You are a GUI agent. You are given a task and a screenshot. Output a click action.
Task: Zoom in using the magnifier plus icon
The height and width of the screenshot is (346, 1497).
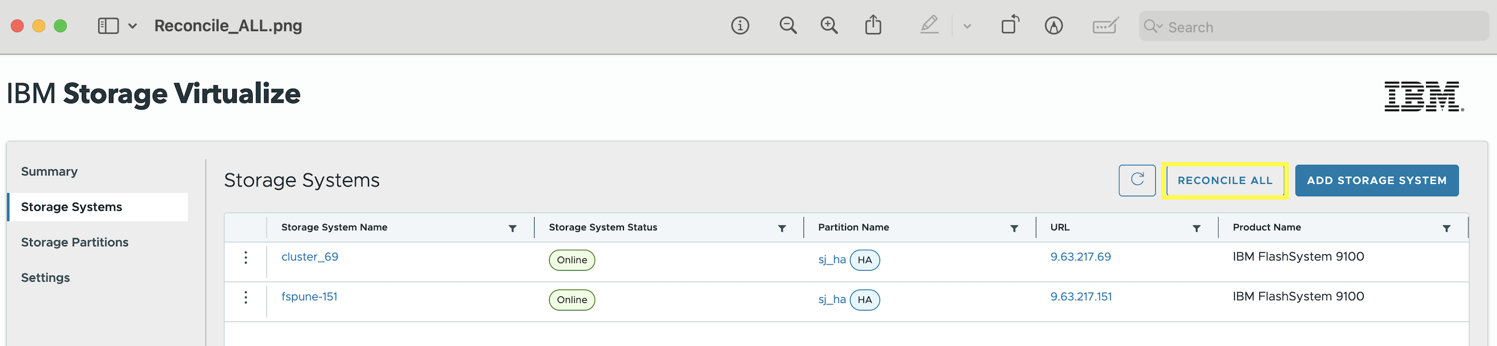click(x=829, y=25)
